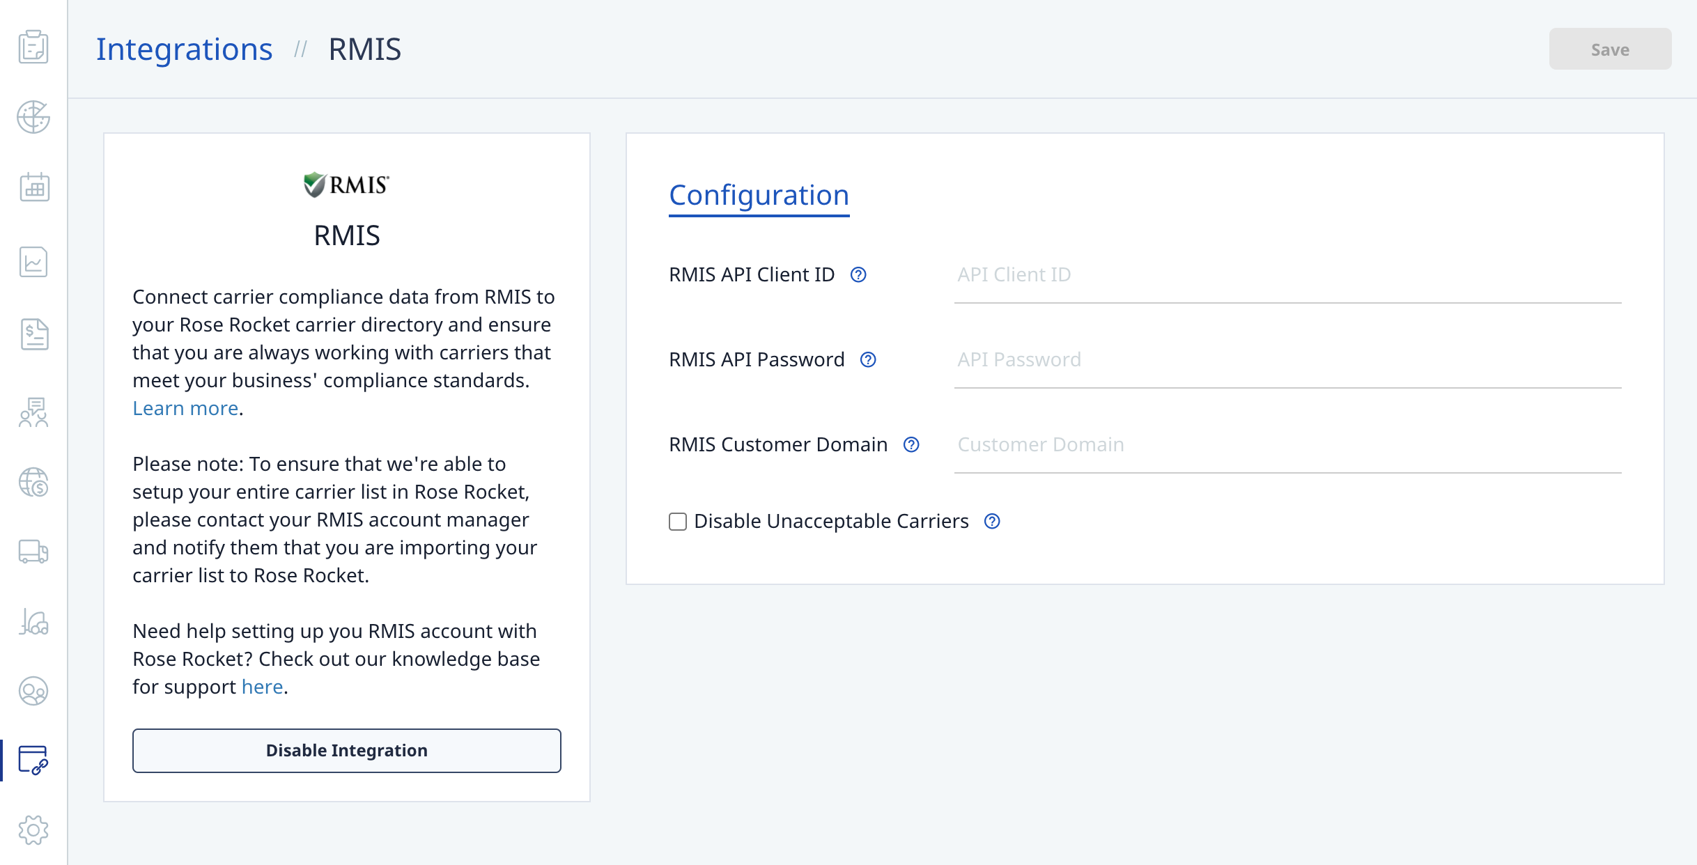The image size is (1697, 865).
Task: Click the RMIS heading under the logo
Action: [x=347, y=236]
